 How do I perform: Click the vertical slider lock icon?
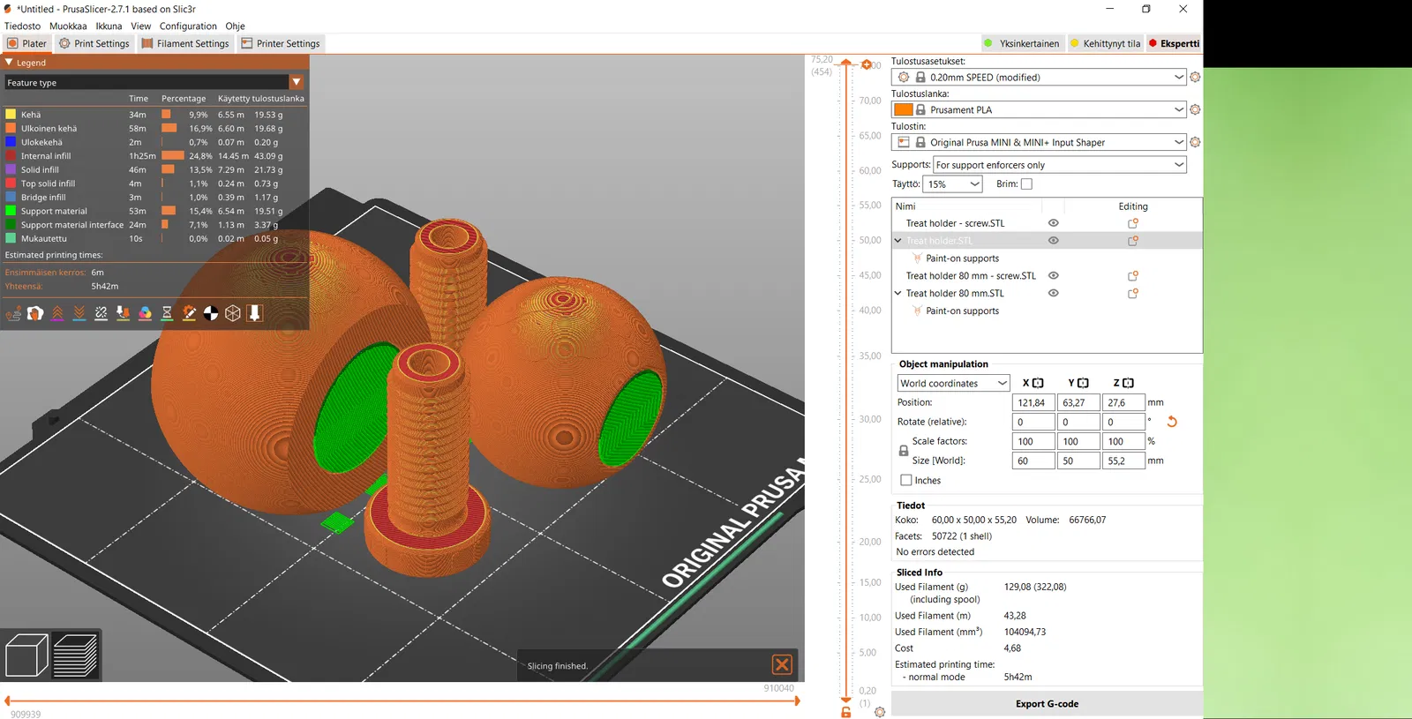845,712
